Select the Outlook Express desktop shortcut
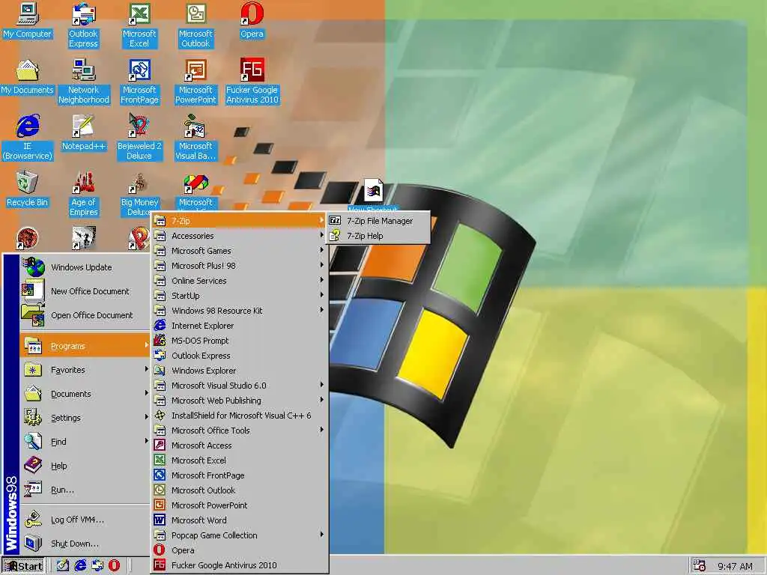Image resolution: width=767 pixels, height=575 pixels. click(x=83, y=25)
